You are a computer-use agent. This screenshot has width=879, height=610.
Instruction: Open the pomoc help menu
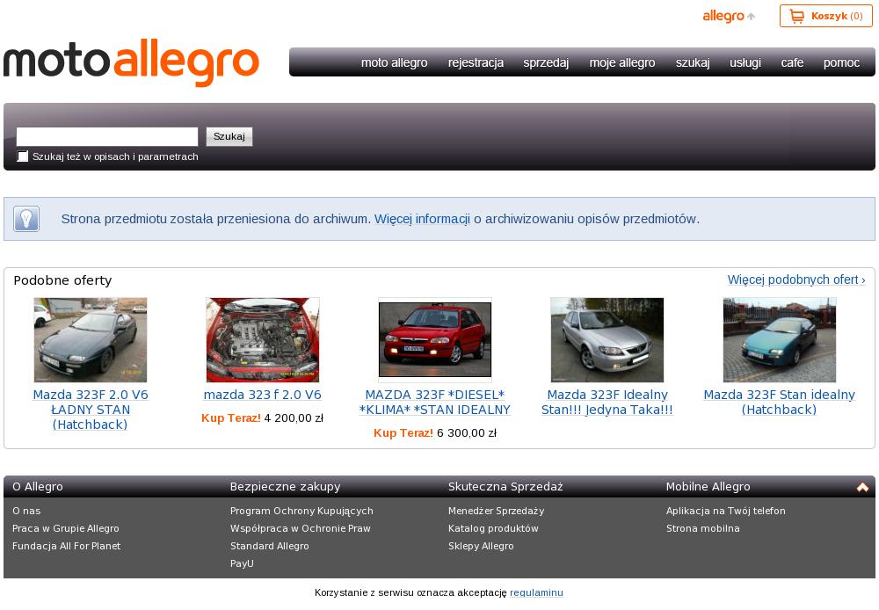coord(841,62)
